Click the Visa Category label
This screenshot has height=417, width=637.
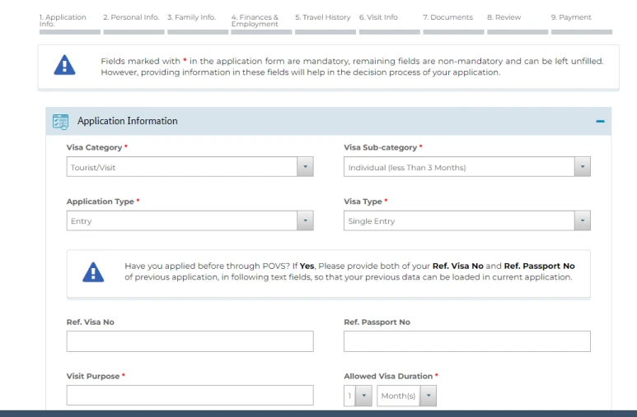tap(94, 147)
